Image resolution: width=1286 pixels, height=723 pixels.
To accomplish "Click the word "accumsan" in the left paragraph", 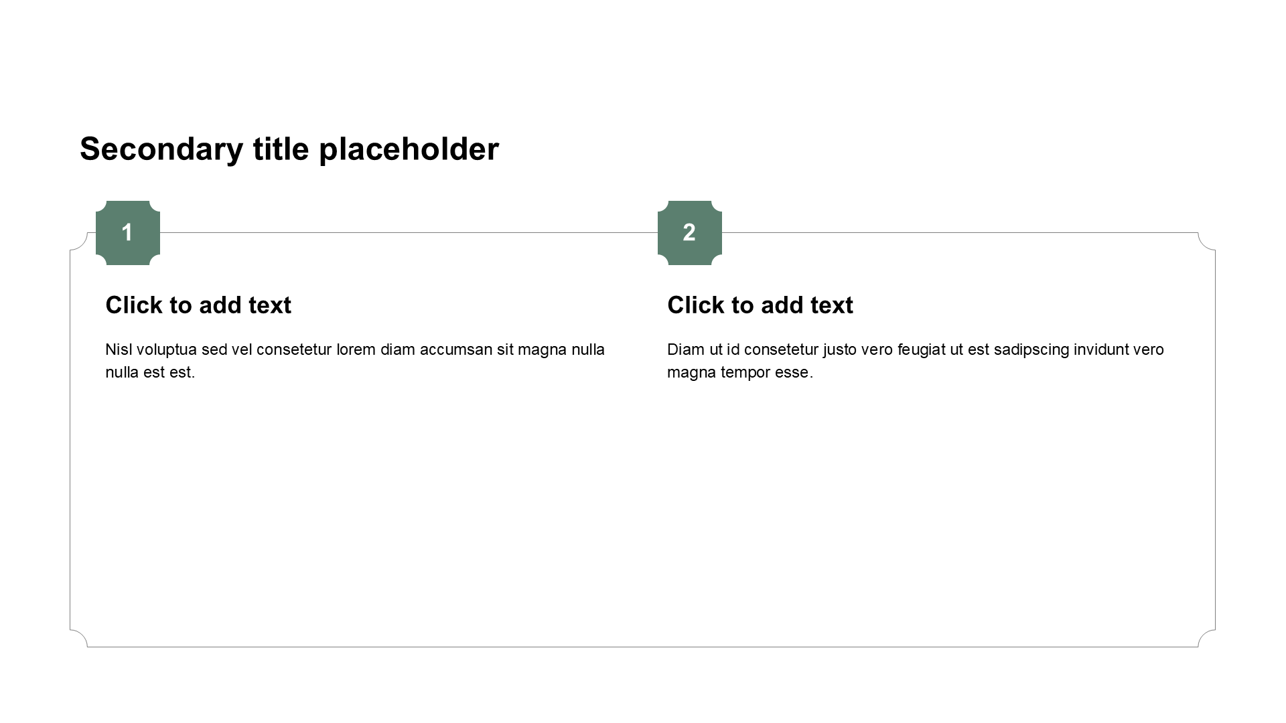I will 456,349.
